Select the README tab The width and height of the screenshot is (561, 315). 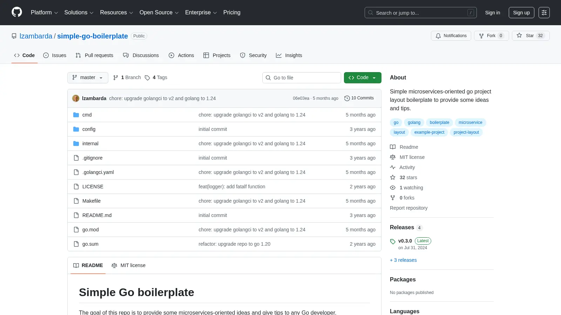(88, 265)
